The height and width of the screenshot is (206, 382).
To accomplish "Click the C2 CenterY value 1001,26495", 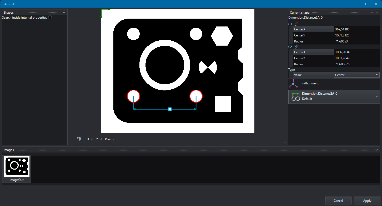I will click(357, 58).
